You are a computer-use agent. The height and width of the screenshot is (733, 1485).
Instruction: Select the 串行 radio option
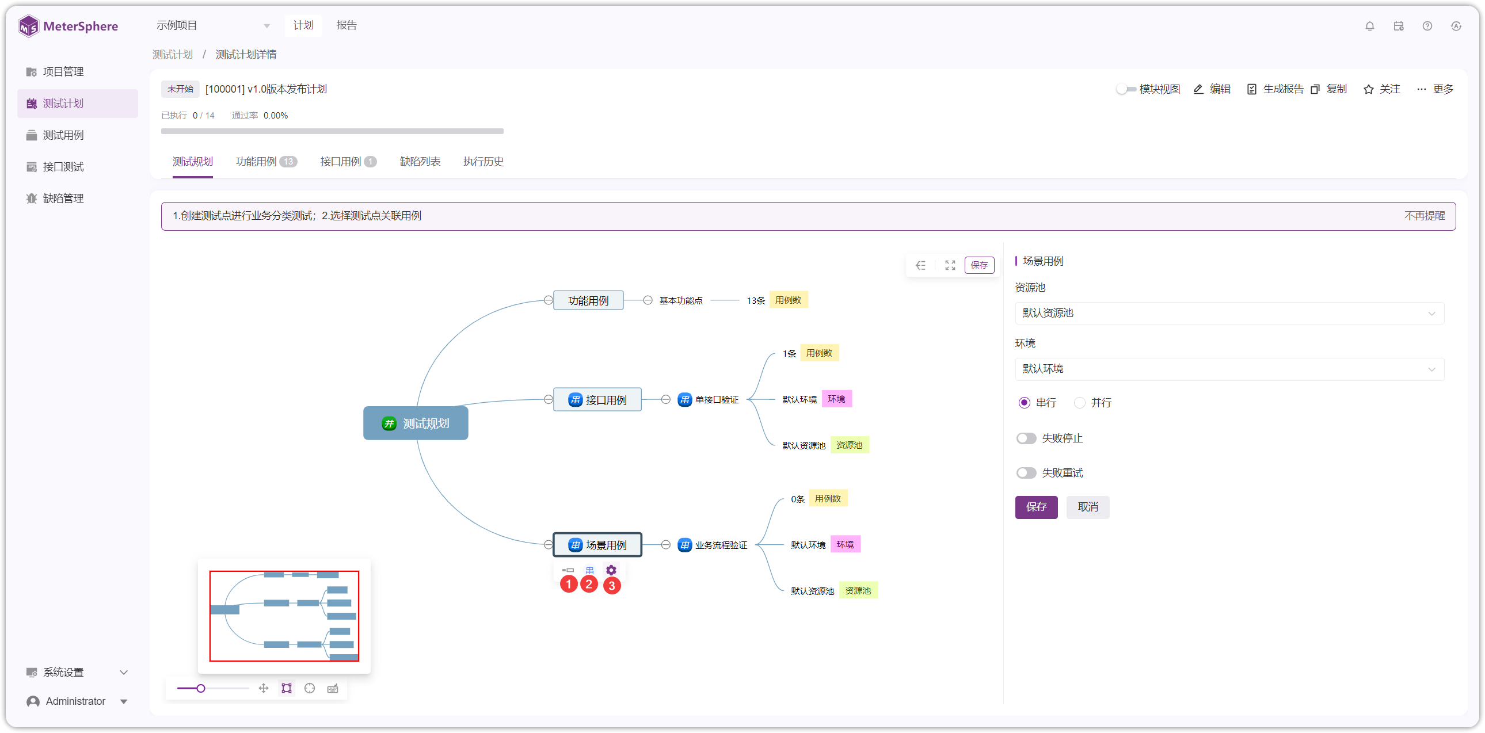(1024, 403)
